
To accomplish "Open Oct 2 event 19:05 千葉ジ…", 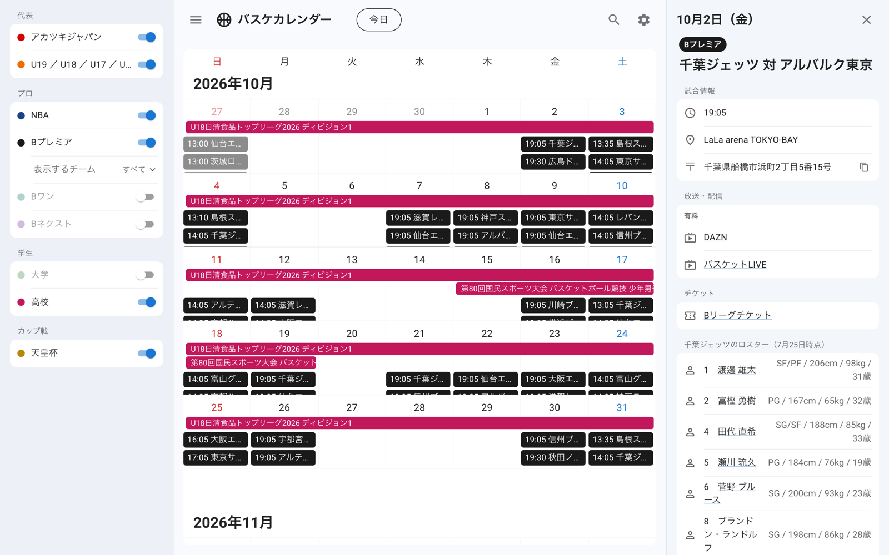I will (553, 144).
